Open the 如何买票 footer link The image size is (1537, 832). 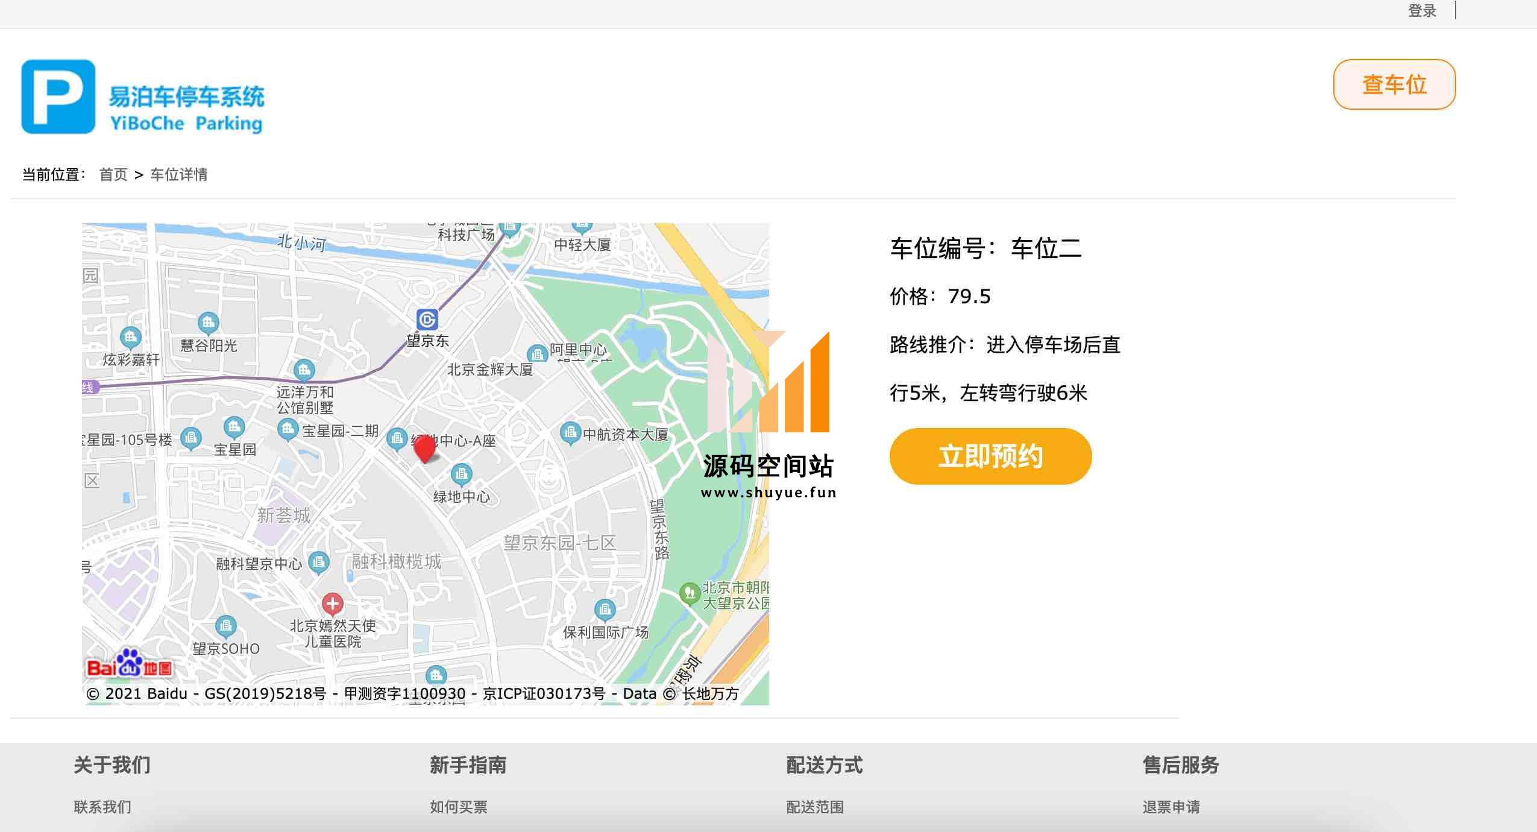[x=459, y=807]
